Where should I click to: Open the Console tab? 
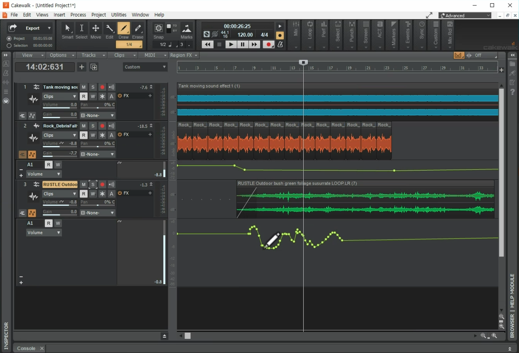click(26, 348)
